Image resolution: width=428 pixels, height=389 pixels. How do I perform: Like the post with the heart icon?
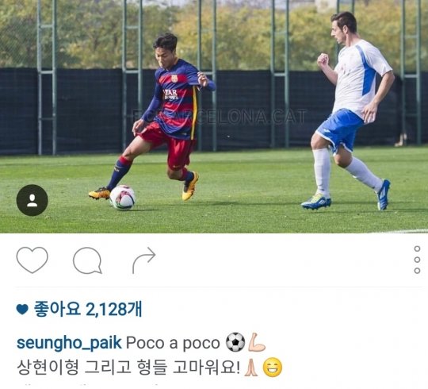tap(32, 260)
